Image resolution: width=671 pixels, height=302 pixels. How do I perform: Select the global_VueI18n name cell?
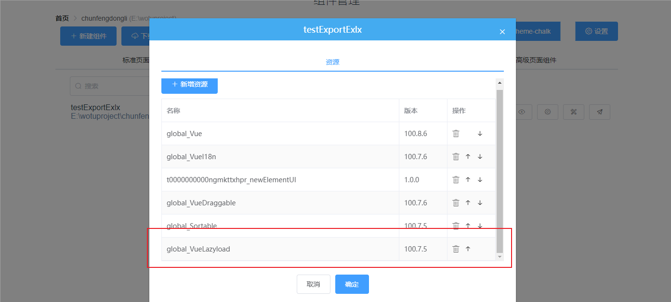coord(280,157)
